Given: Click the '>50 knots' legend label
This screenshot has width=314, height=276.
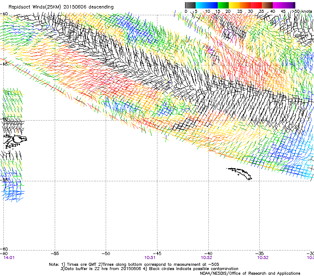Looking at the screenshot, I should (302, 11).
